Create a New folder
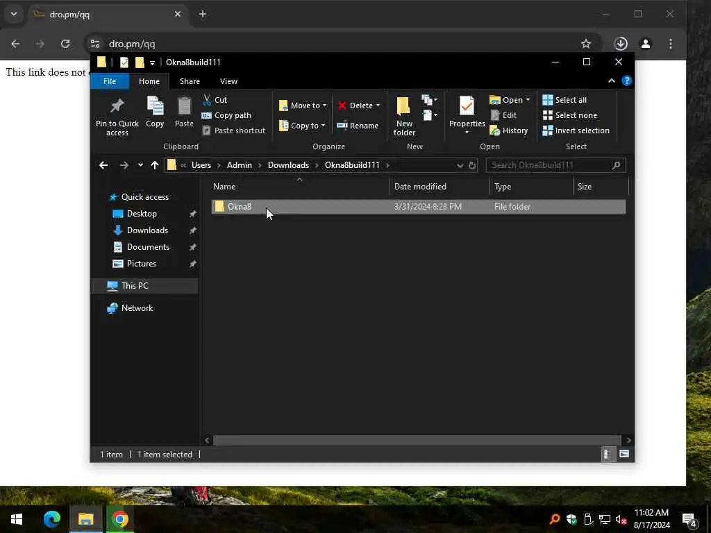This screenshot has height=533, width=711. 403,116
